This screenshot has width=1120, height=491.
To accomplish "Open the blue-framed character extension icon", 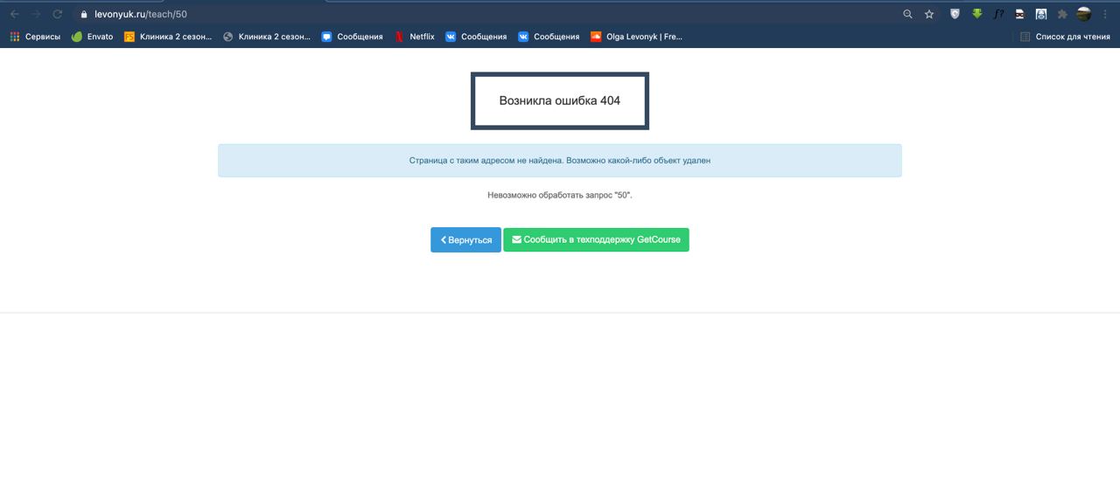I will point(1041,14).
